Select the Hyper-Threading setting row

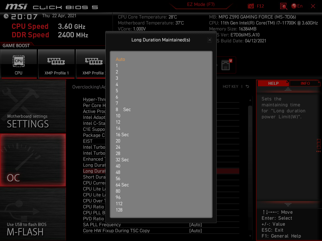94,99
